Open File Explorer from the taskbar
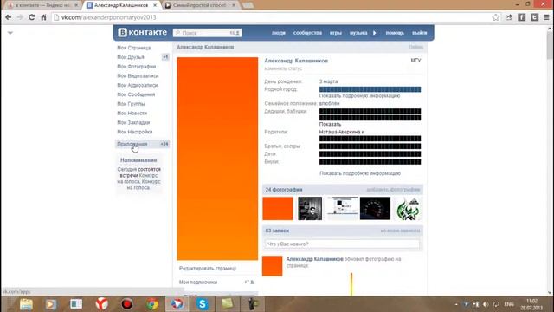The image size is (554, 312). point(26,304)
